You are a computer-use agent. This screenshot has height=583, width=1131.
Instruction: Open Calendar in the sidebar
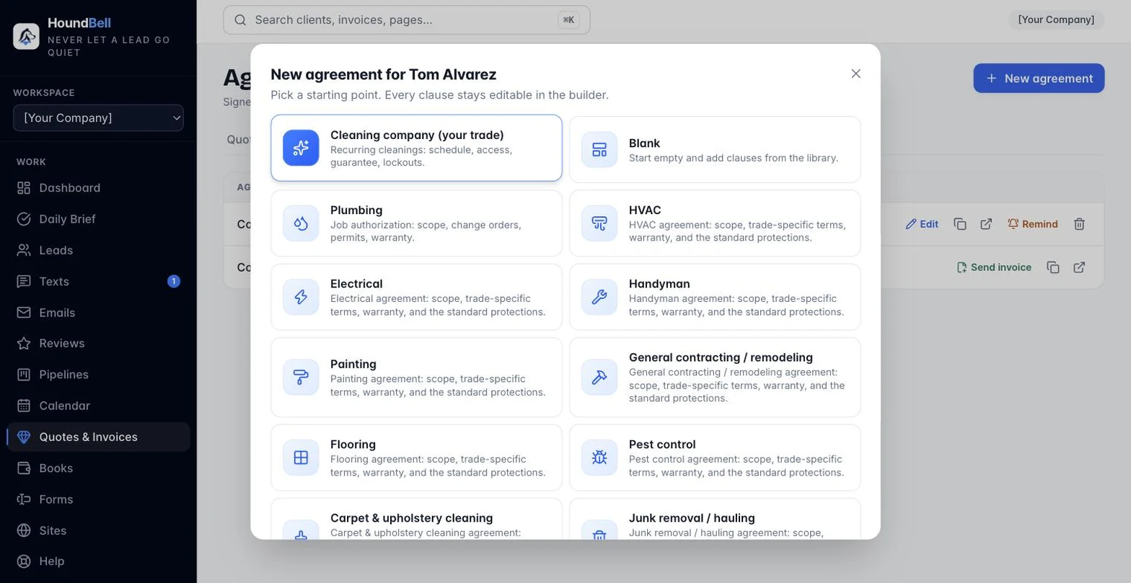[x=99, y=406]
